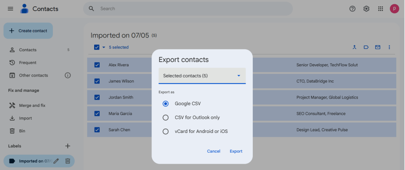Screen dimensions: 405x170
Task: Uncheck the Alex Rivera checkbox
Action: pyautogui.click(x=97, y=65)
